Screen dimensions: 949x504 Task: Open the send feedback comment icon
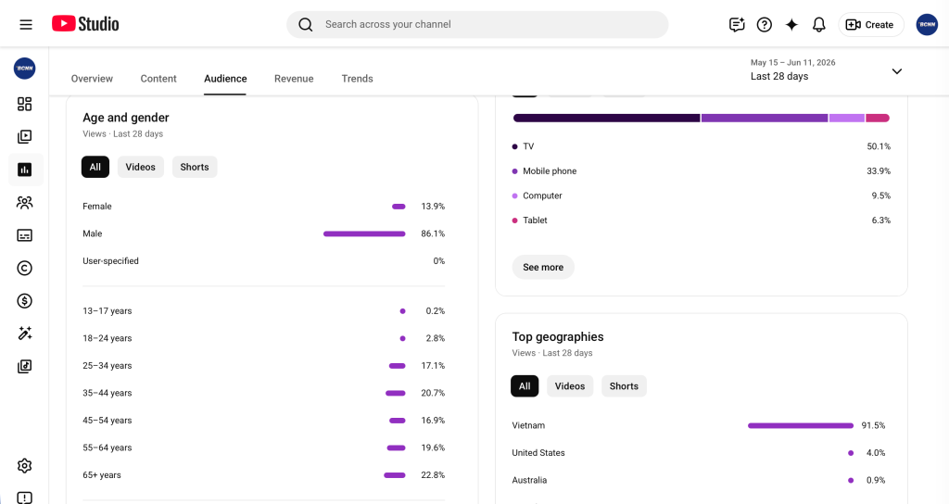coord(737,25)
